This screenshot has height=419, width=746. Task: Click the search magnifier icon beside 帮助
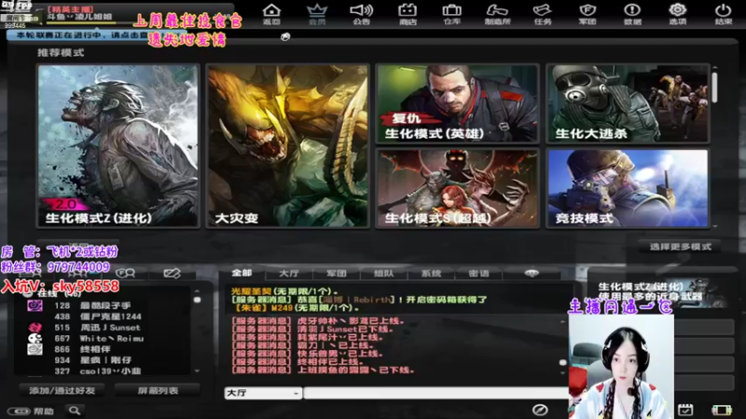(x=75, y=410)
